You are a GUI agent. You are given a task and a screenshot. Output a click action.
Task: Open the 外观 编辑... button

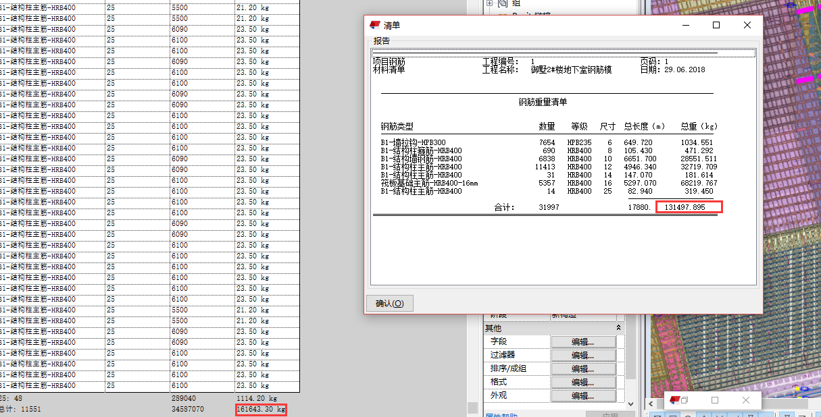pos(583,396)
